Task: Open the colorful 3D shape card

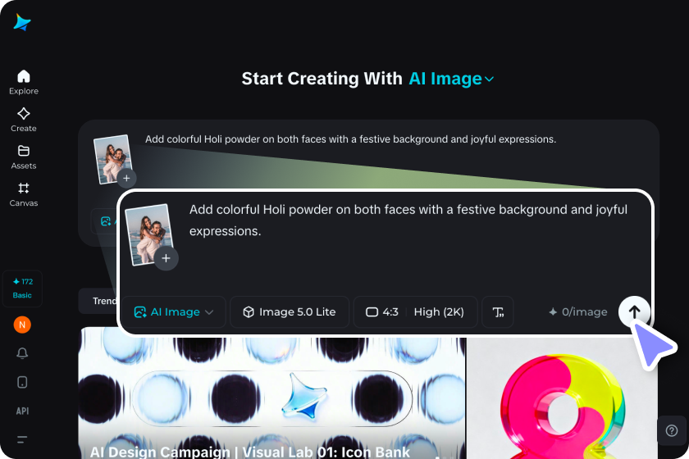Action: (x=562, y=398)
